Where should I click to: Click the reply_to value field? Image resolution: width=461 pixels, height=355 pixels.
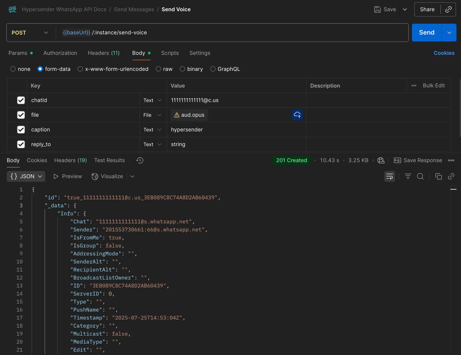(x=236, y=144)
